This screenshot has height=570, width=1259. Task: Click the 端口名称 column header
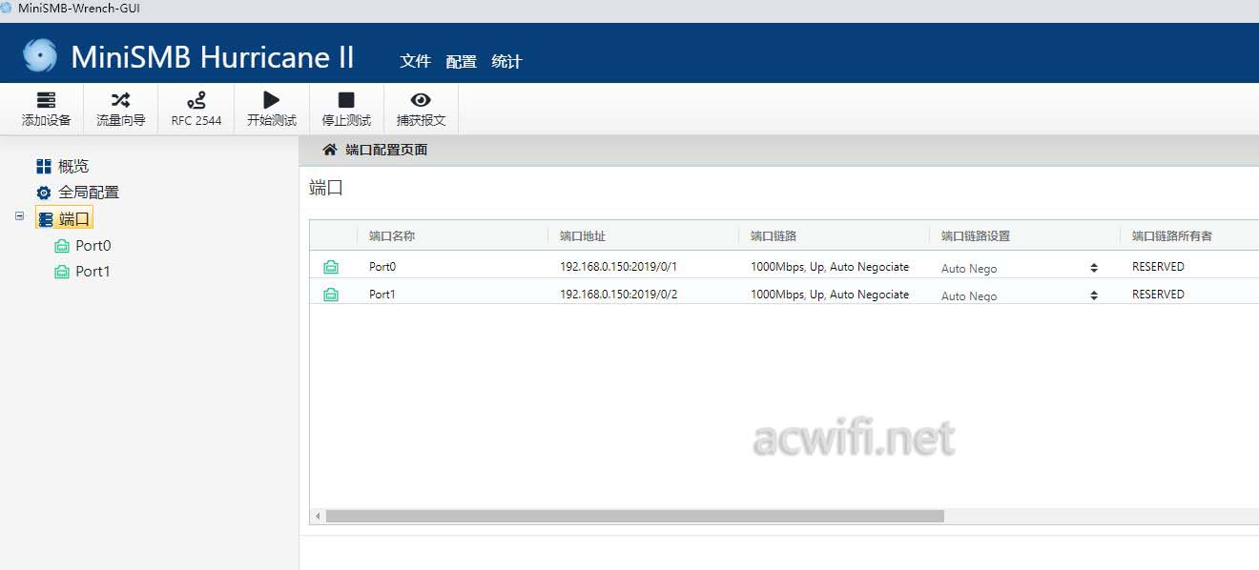pyautogui.click(x=392, y=235)
